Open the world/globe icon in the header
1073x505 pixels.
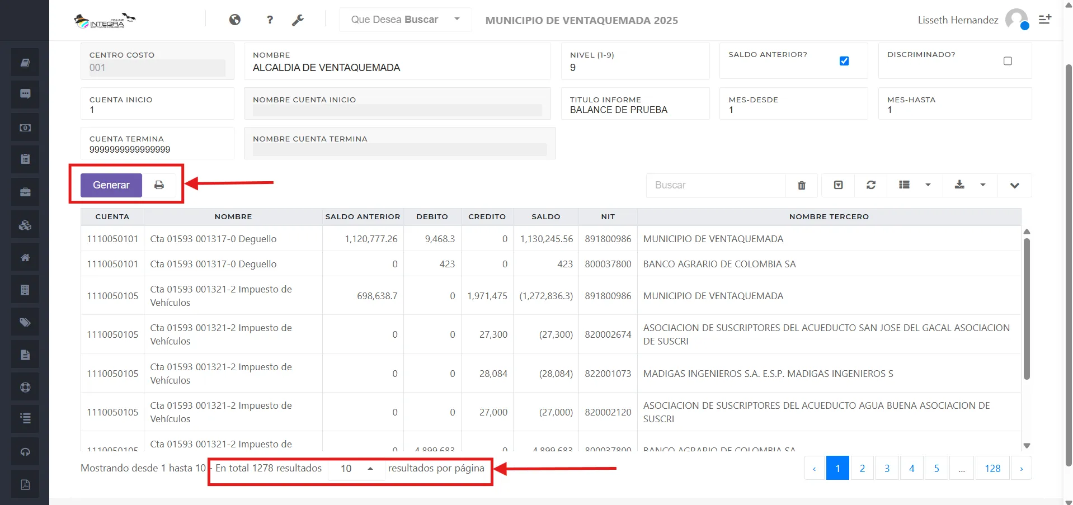tap(234, 20)
